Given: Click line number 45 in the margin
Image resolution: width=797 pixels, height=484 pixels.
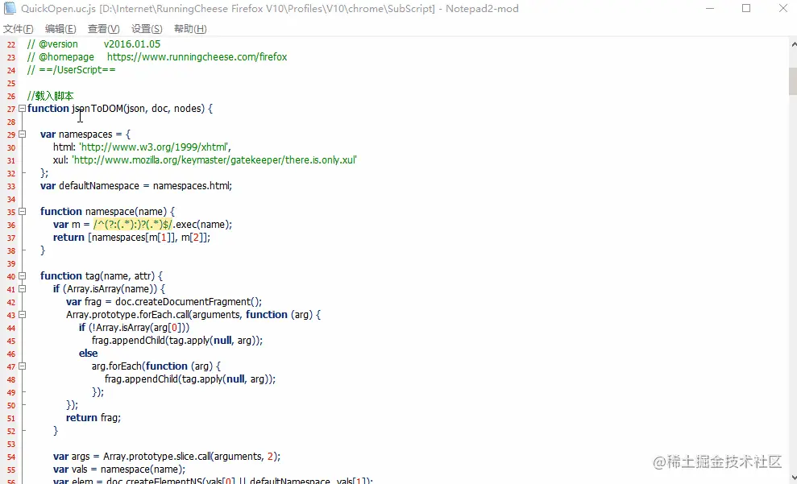Looking at the screenshot, I should point(11,341).
